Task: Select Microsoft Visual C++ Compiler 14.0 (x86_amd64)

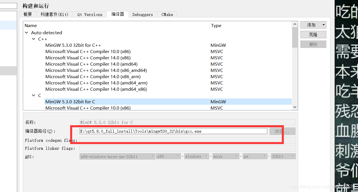Action: 96,70
